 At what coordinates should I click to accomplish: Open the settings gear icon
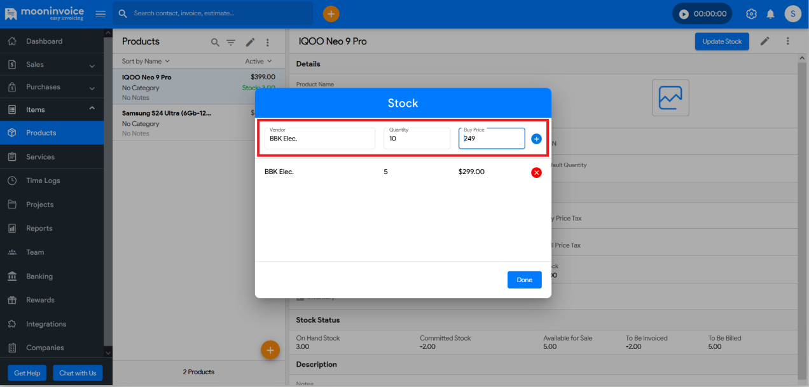tap(751, 13)
